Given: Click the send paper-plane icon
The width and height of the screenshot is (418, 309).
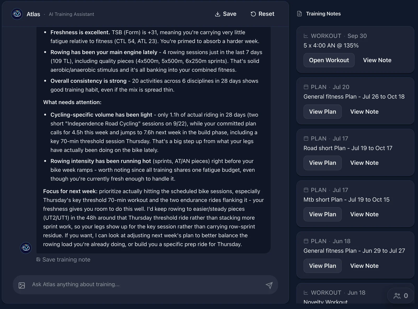Looking at the screenshot, I should click(x=269, y=285).
